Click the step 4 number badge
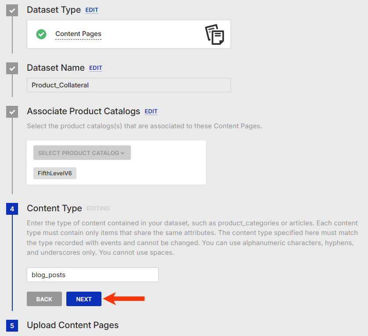The height and width of the screenshot is (336, 368). coord(12,209)
